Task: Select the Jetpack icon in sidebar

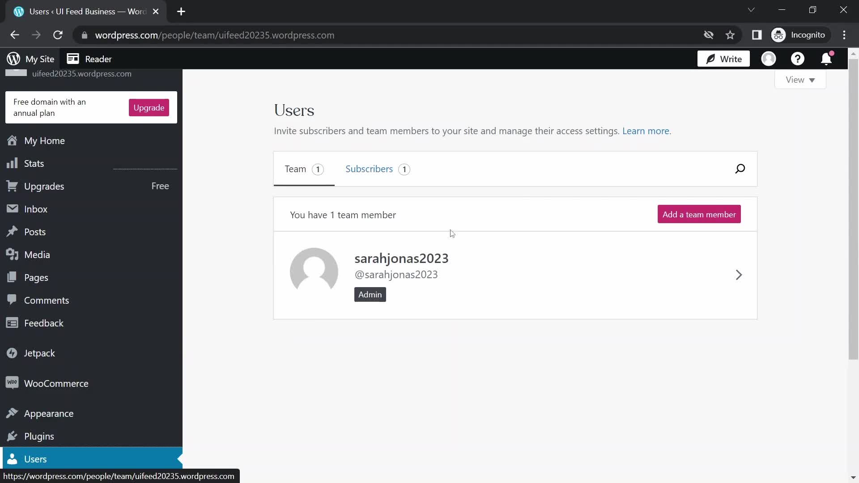Action: (12, 353)
